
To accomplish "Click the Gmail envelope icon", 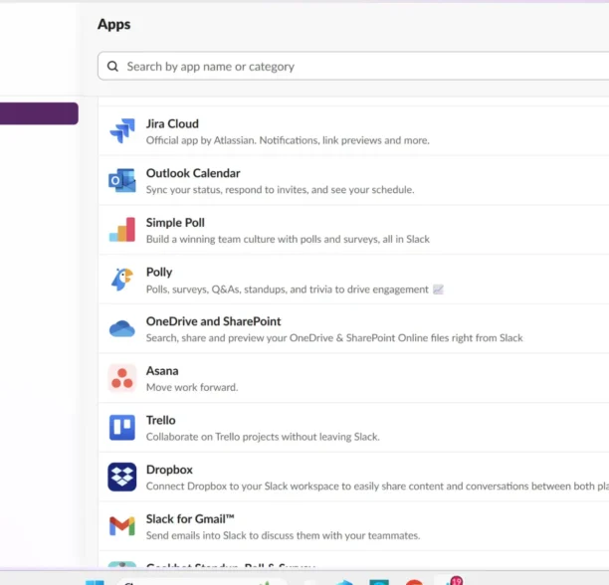I will tap(122, 526).
